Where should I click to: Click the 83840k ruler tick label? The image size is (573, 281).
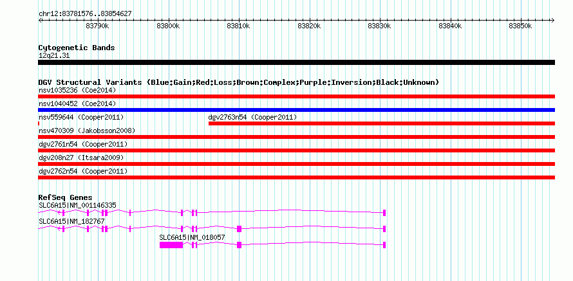tap(451, 26)
